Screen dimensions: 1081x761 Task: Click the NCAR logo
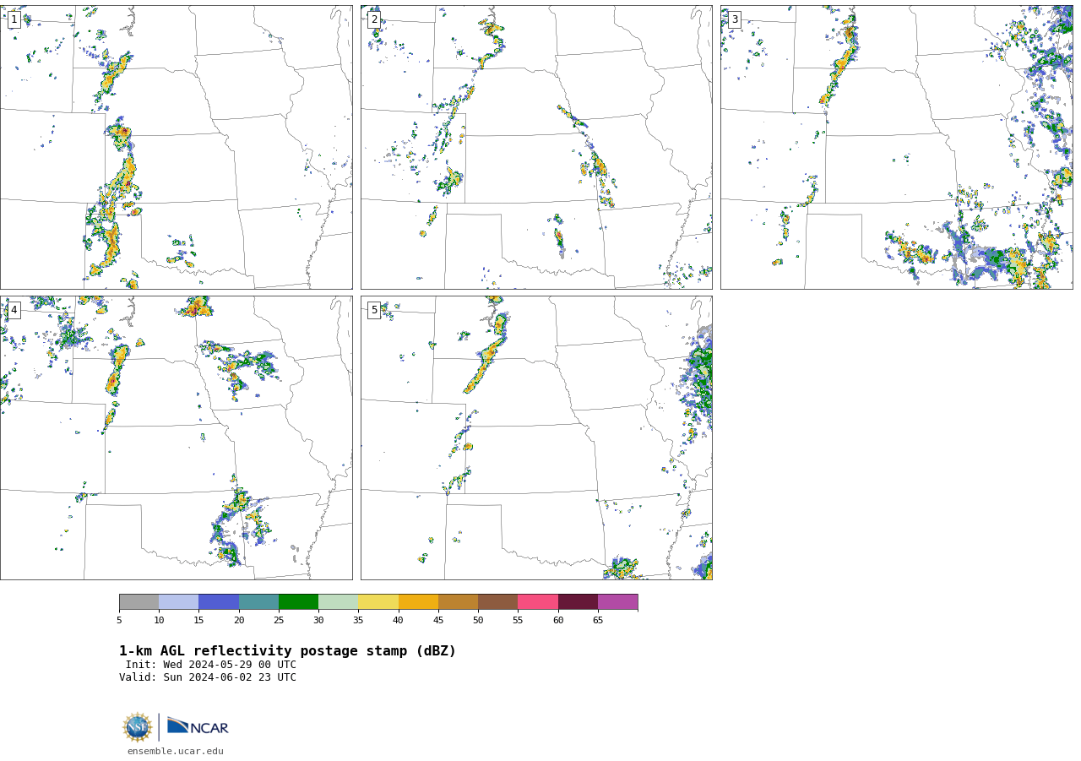click(198, 726)
